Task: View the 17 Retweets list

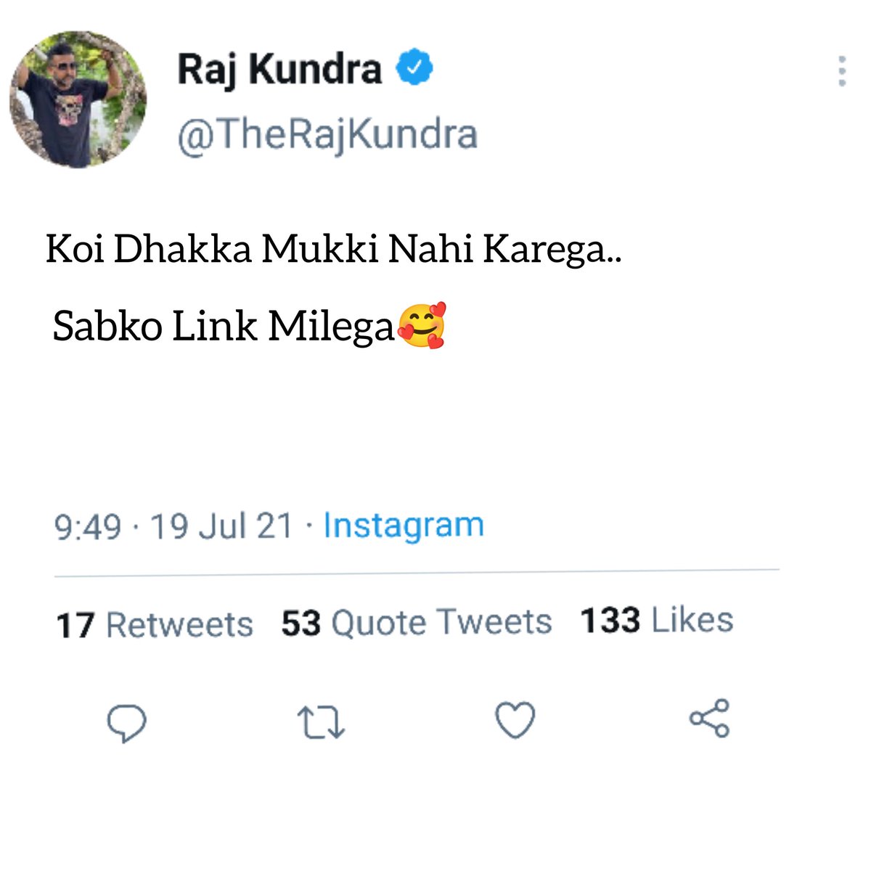Action: click(155, 625)
